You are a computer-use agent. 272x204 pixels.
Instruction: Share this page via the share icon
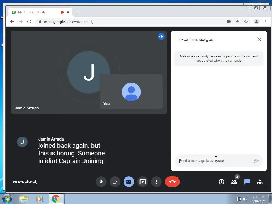tap(237, 22)
